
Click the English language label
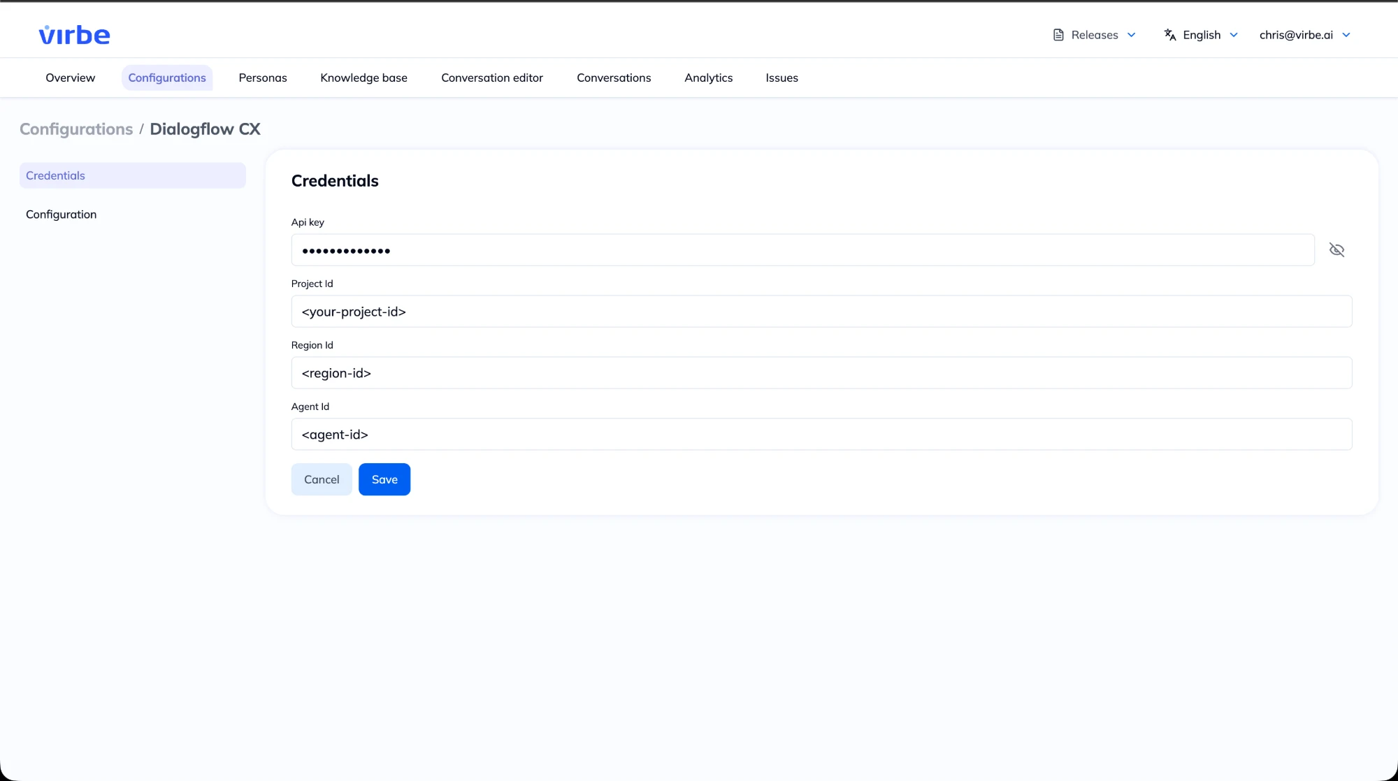[x=1202, y=35]
